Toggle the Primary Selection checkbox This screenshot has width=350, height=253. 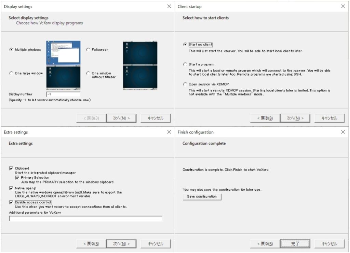[x=17, y=177]
